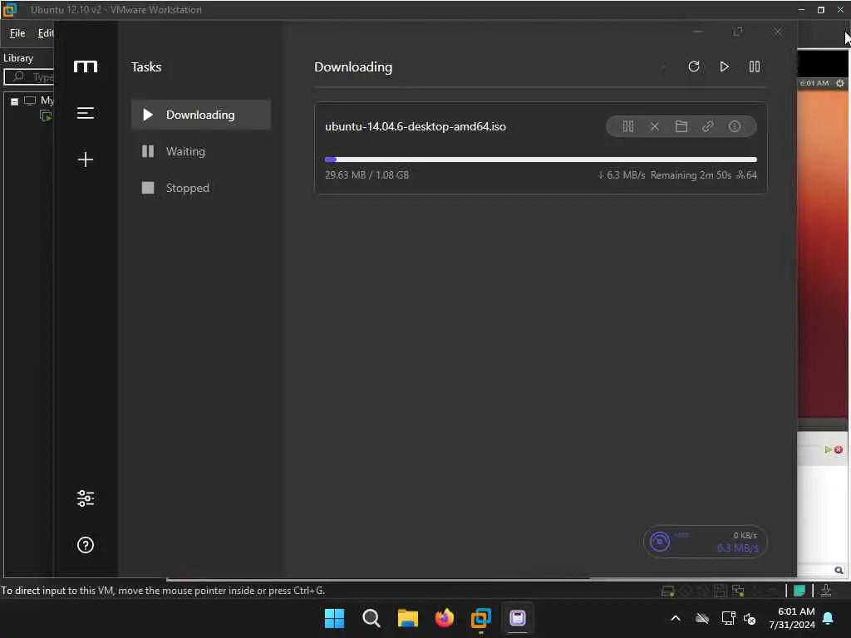Select the VM item icon under My Computer
Viewport: 851px width, 638px height.
point(47,115)
